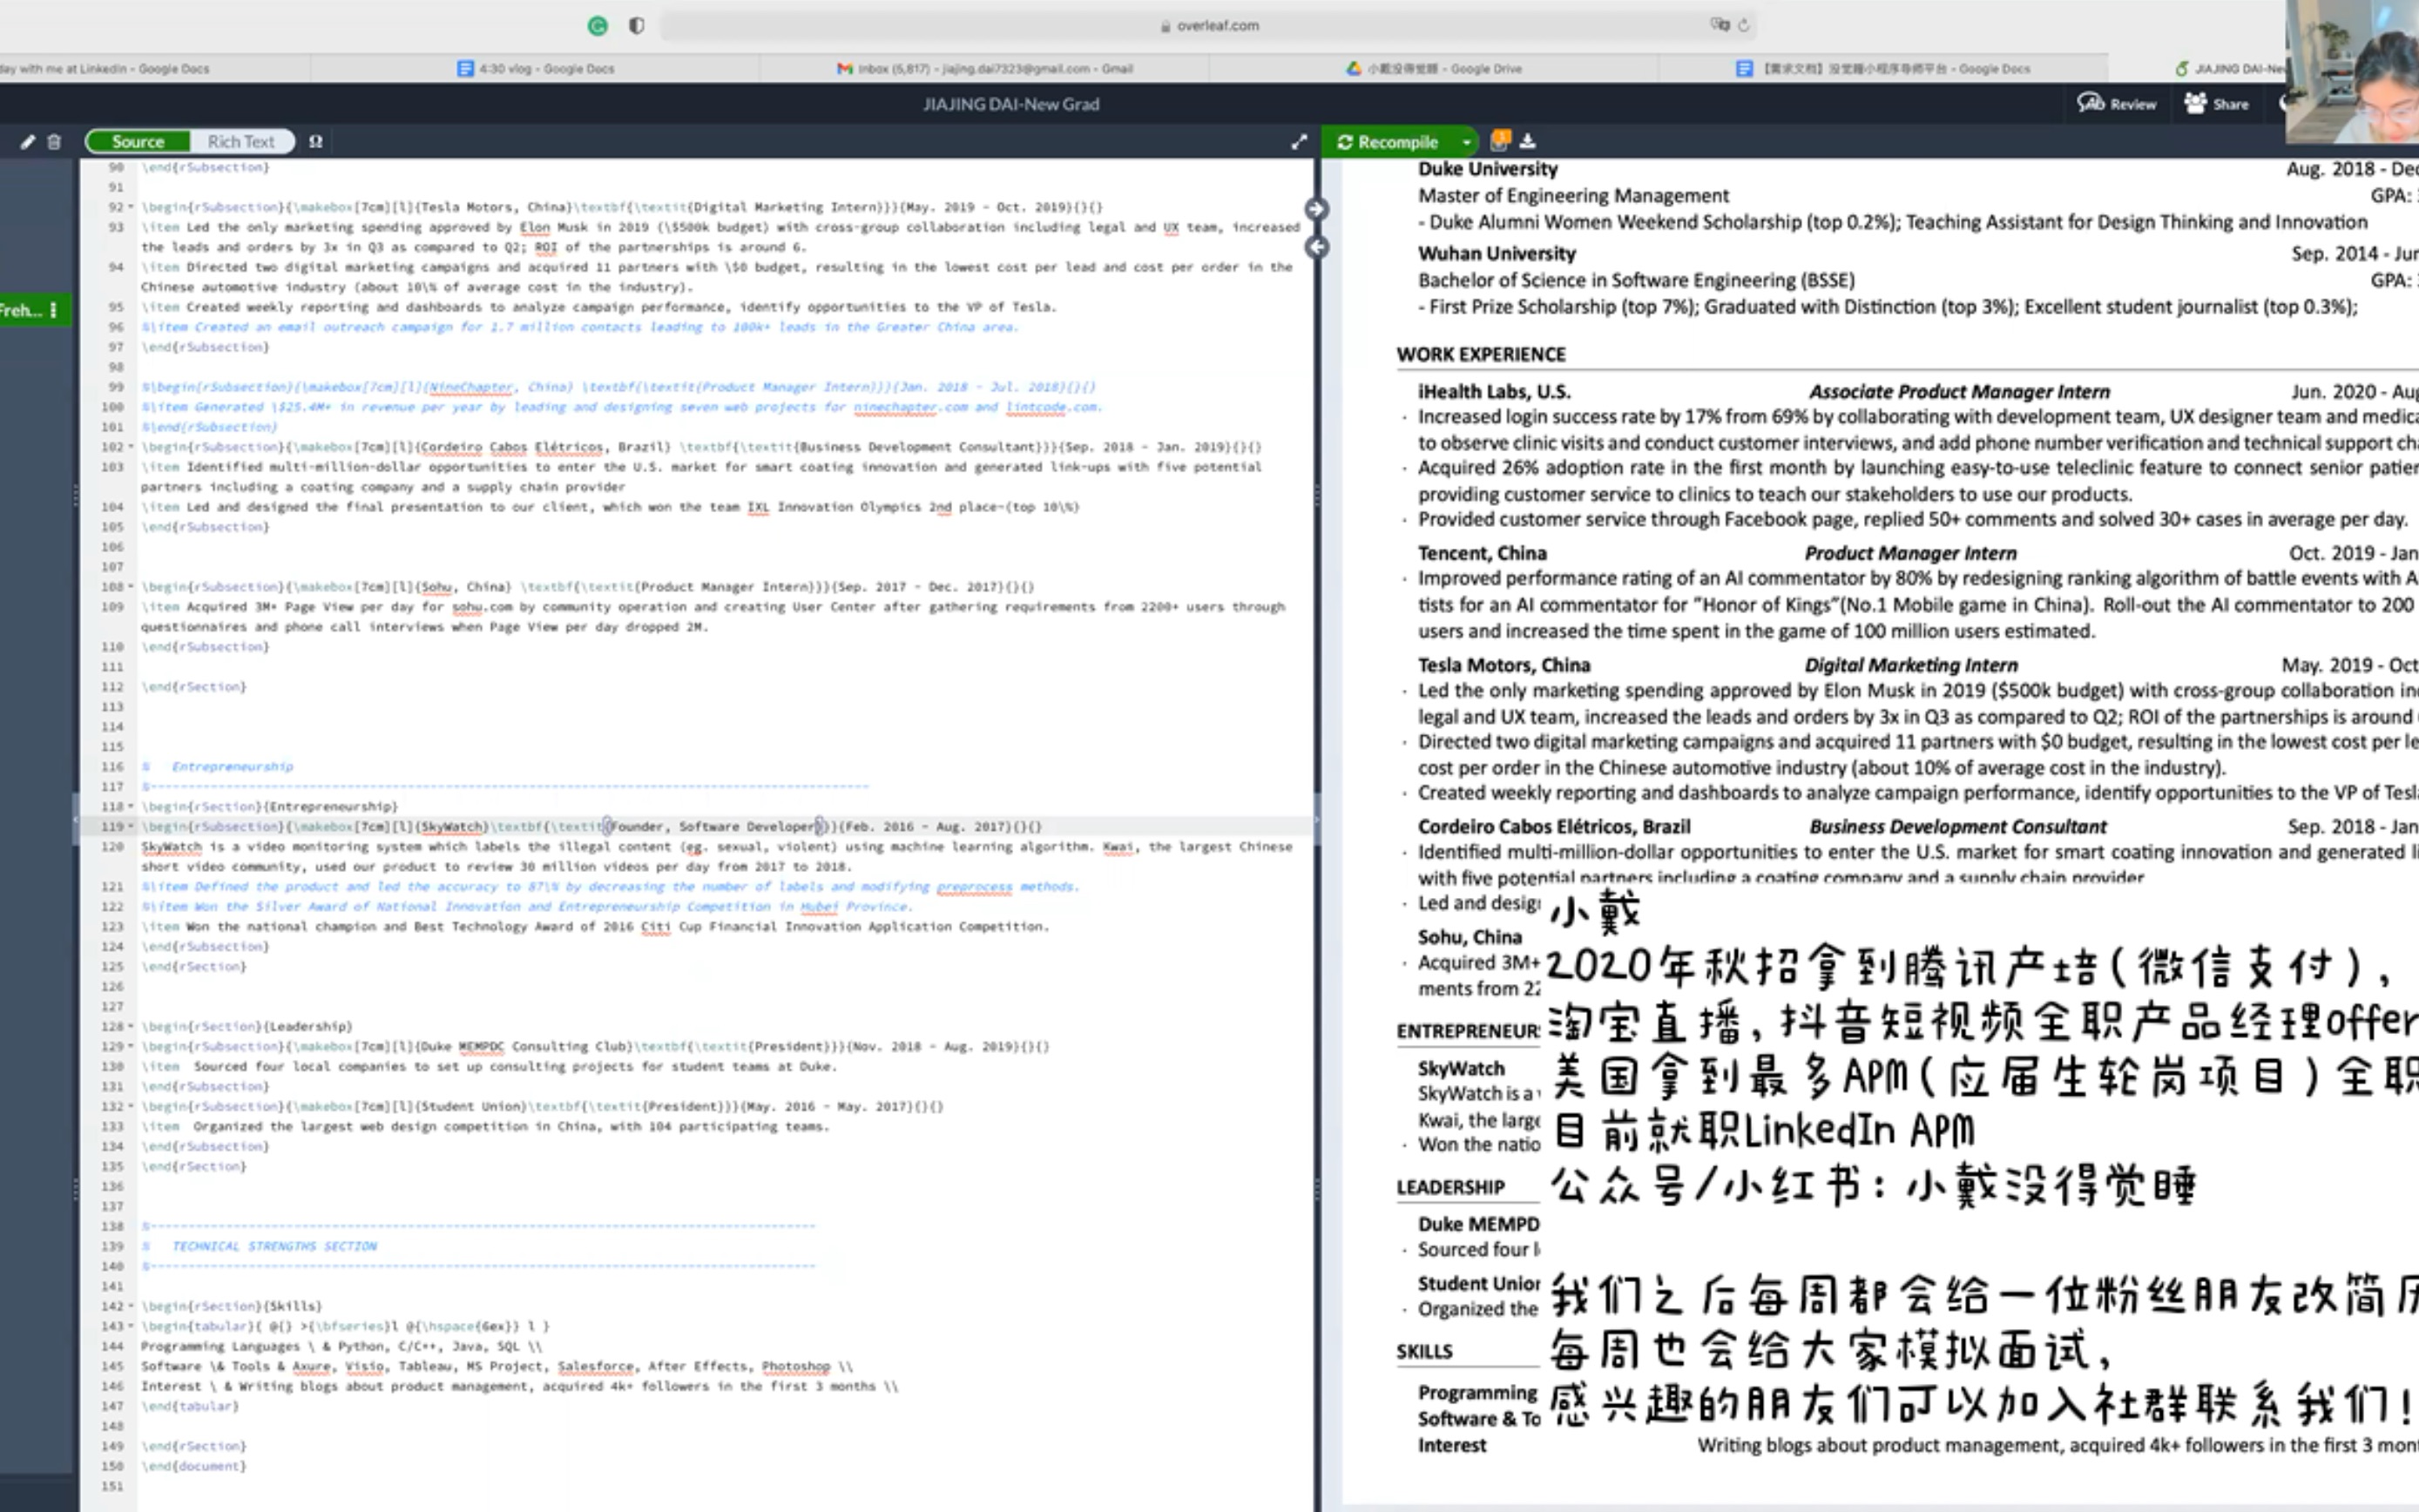Open the compile logs icon with orange badge
The image size is (2419, 1512).
click(1499, 141)
